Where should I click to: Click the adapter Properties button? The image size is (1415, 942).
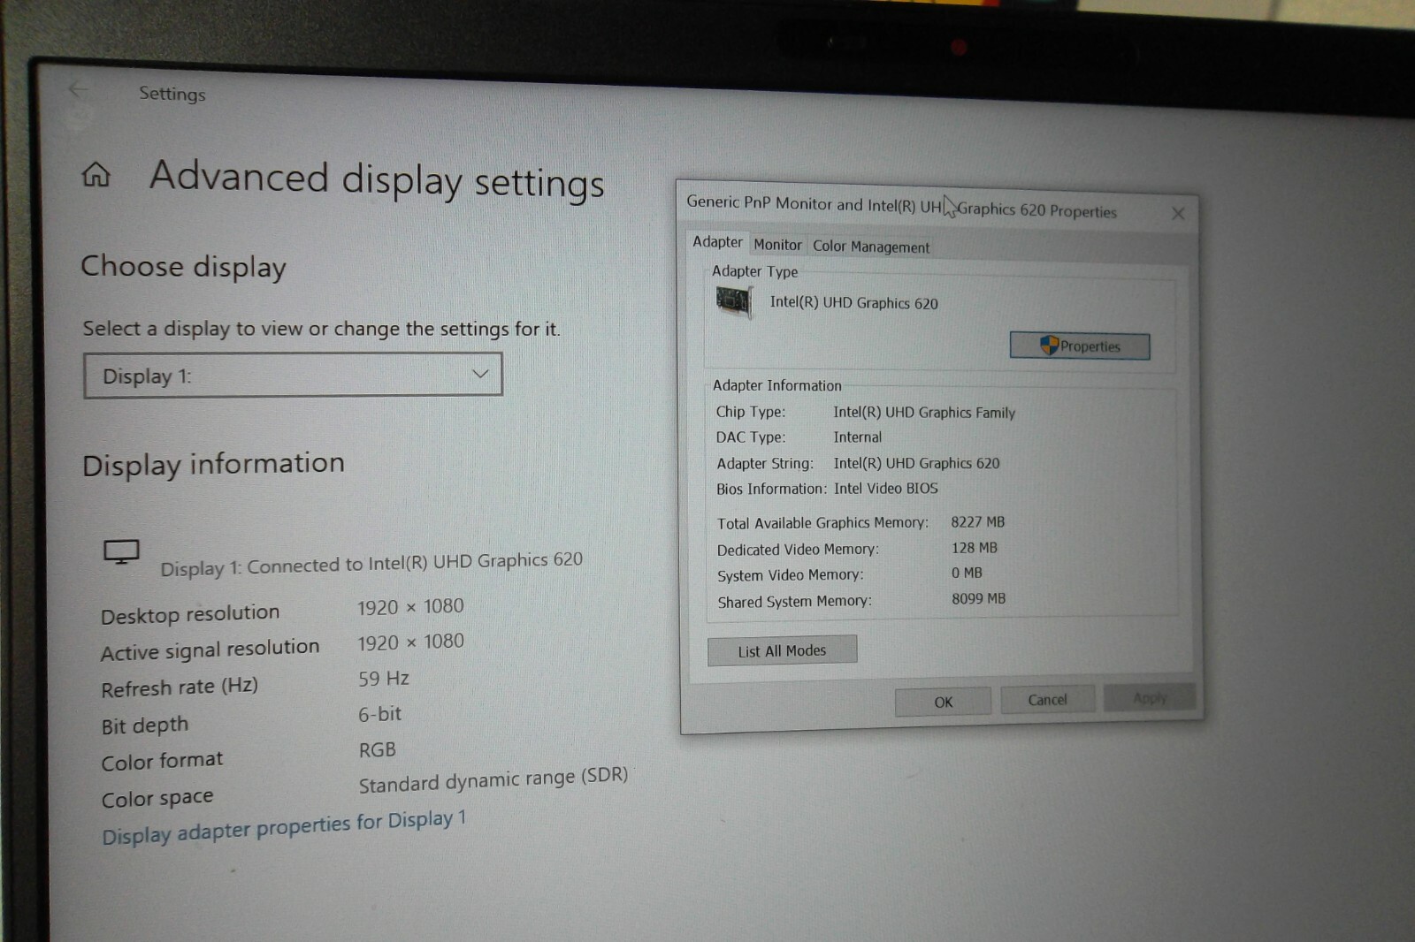(1080, 346)
